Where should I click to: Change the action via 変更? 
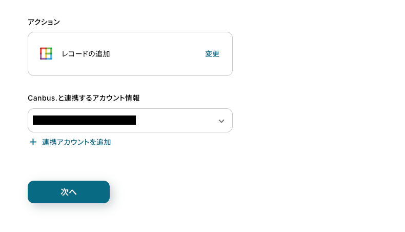tap(212, 54)
